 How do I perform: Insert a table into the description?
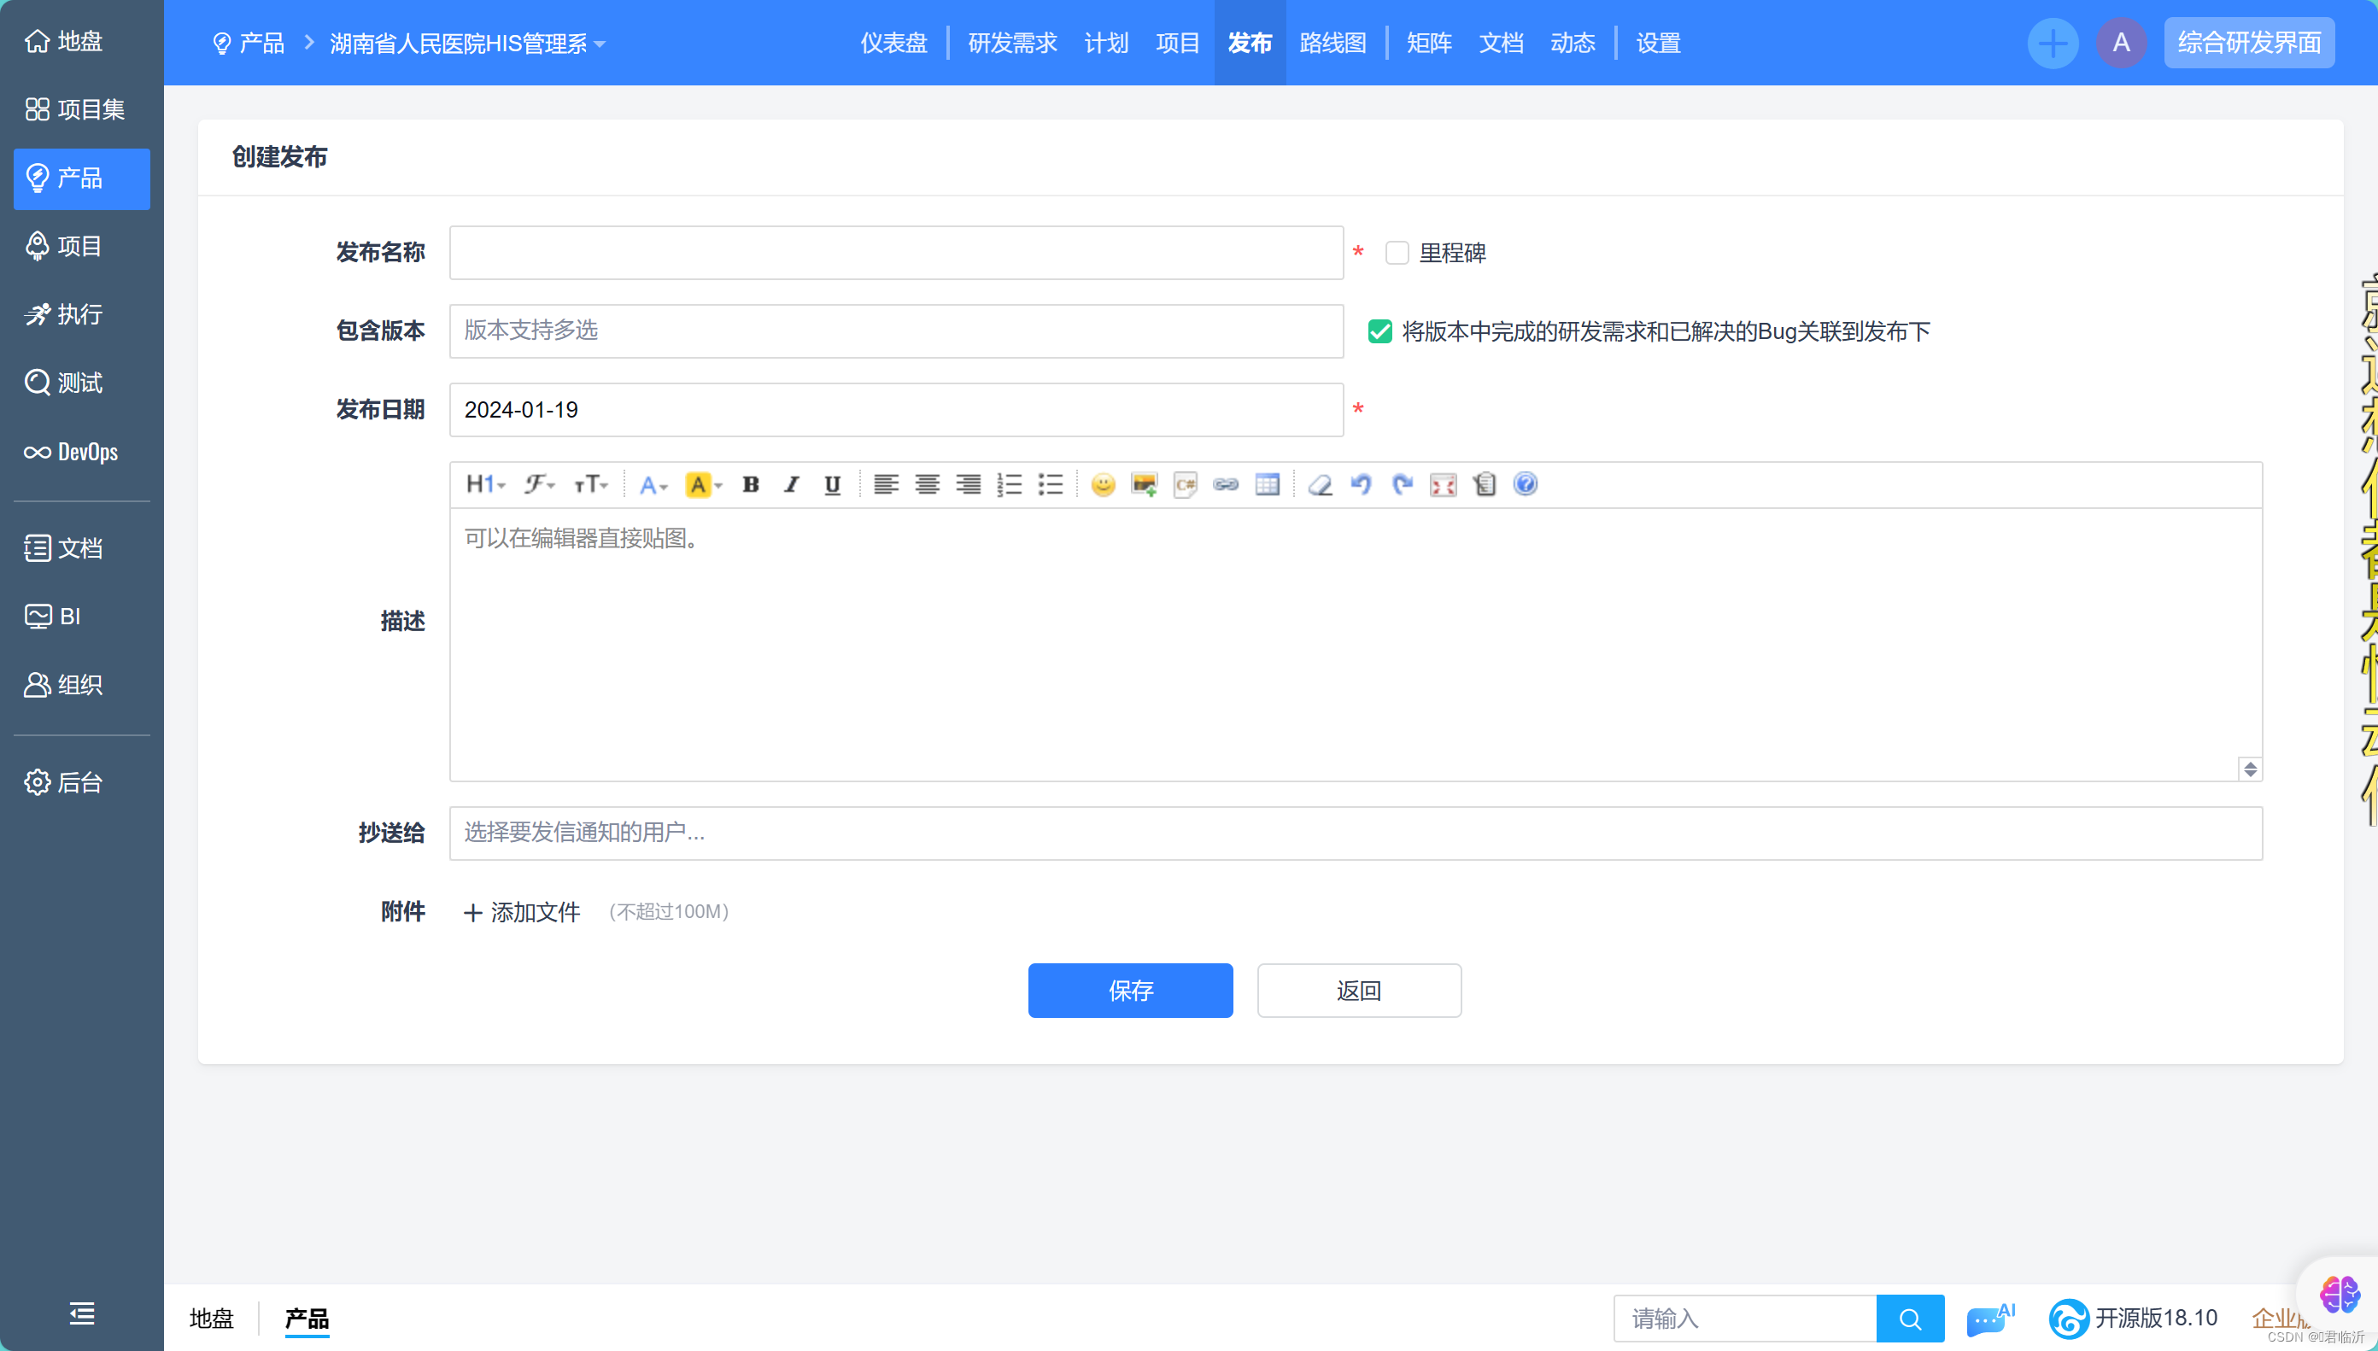point(1267,484)
